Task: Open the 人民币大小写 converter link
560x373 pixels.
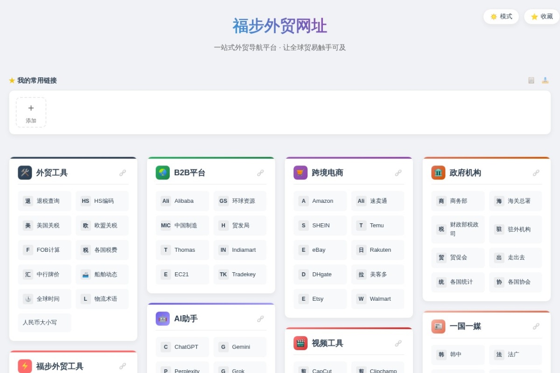Action: coord(45,323)
